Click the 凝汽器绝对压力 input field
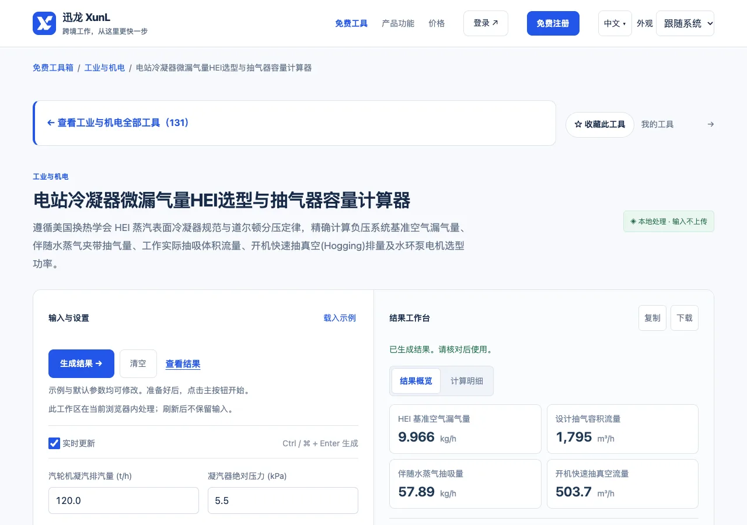This screenshot has height=525, width=747. pos(283,501)
